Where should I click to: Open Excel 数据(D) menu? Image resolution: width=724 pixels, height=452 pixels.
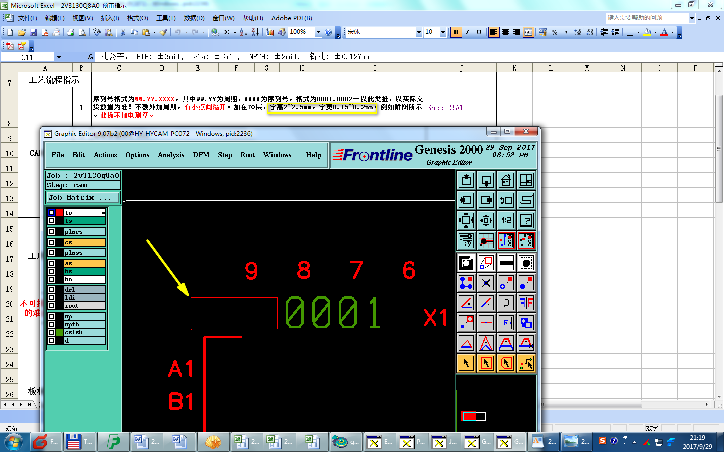coord(194,18)
